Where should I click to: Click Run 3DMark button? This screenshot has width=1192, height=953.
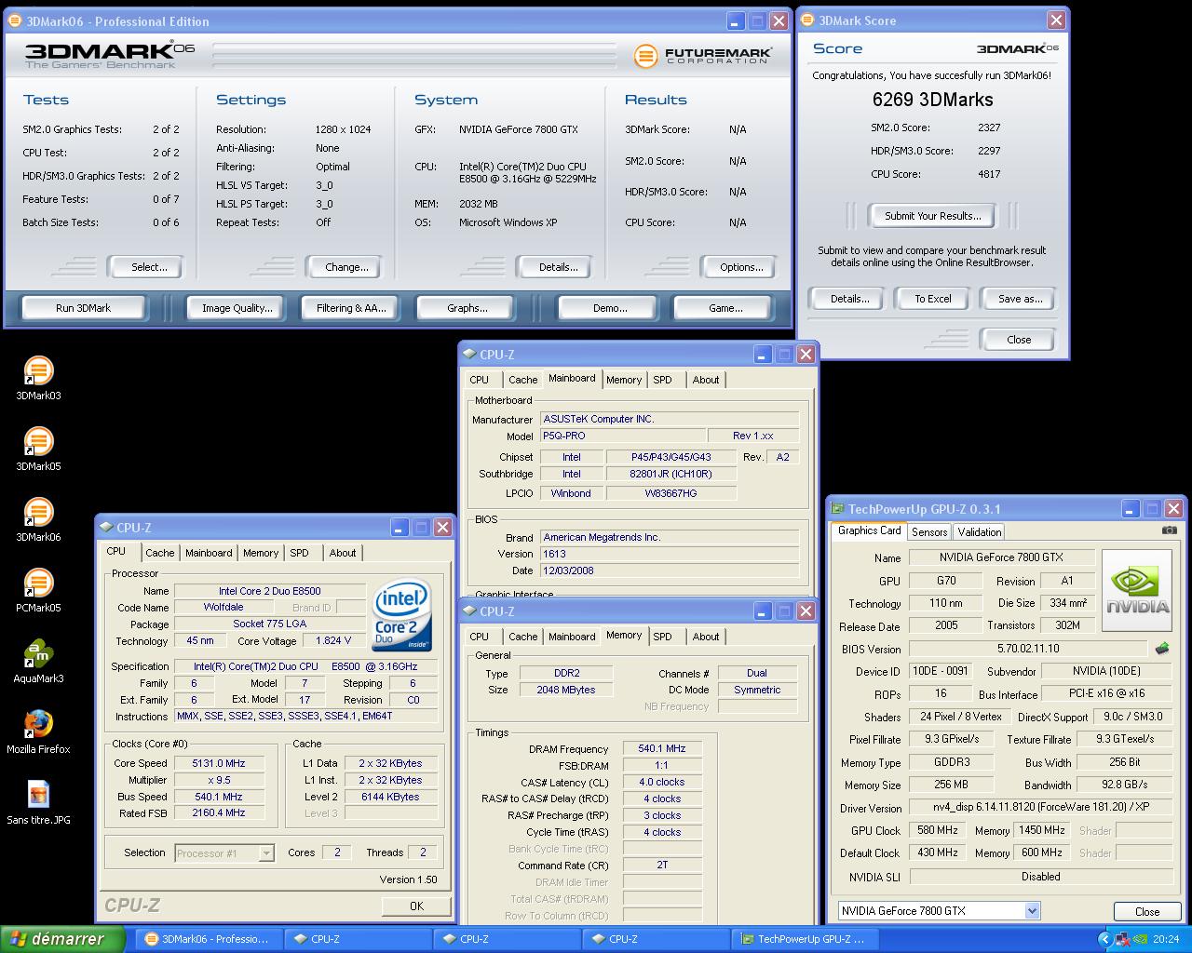click(x=83, y=308)
